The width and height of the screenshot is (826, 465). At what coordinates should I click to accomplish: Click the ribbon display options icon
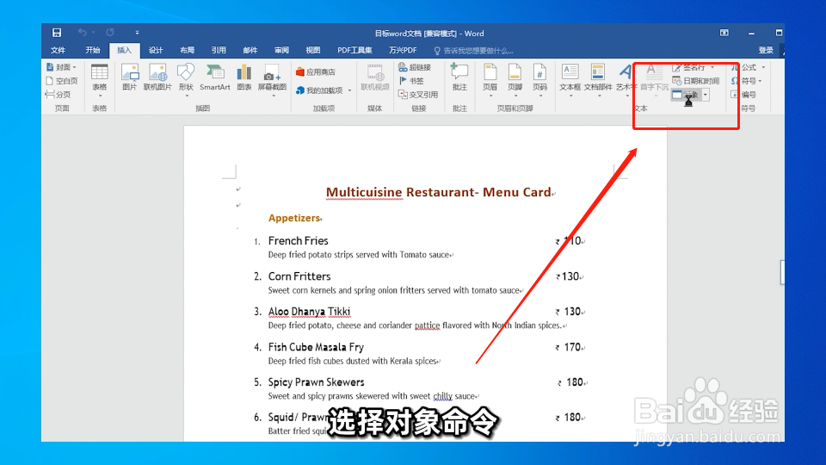click(724, 33)
